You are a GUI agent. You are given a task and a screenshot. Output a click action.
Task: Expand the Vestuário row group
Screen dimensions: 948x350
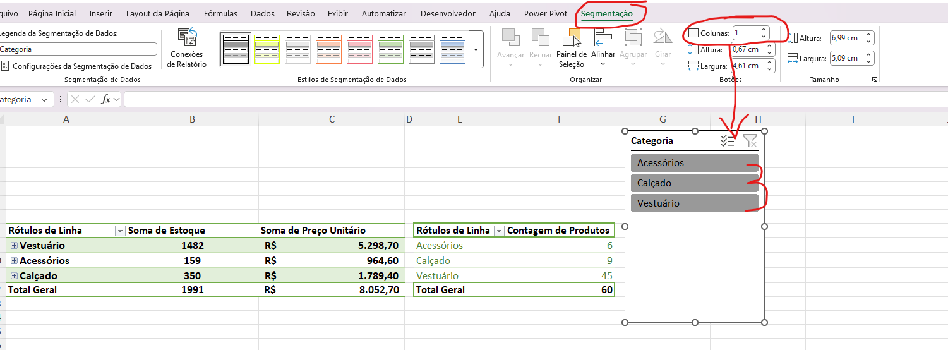pos(14,246)
